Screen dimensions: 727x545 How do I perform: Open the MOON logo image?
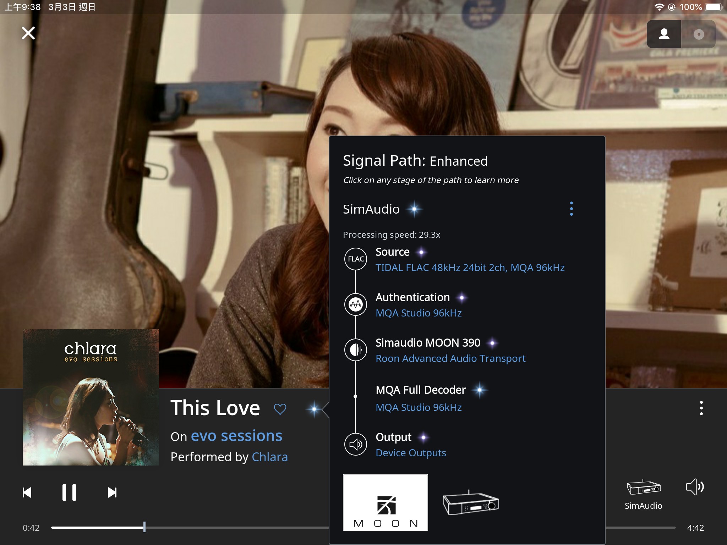coord(386,502)
